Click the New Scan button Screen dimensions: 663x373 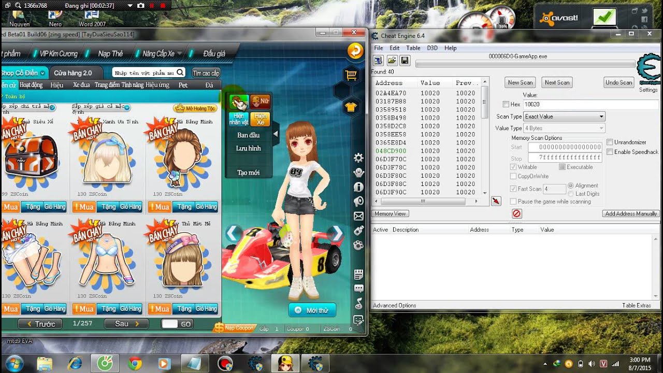pos(521,82)
